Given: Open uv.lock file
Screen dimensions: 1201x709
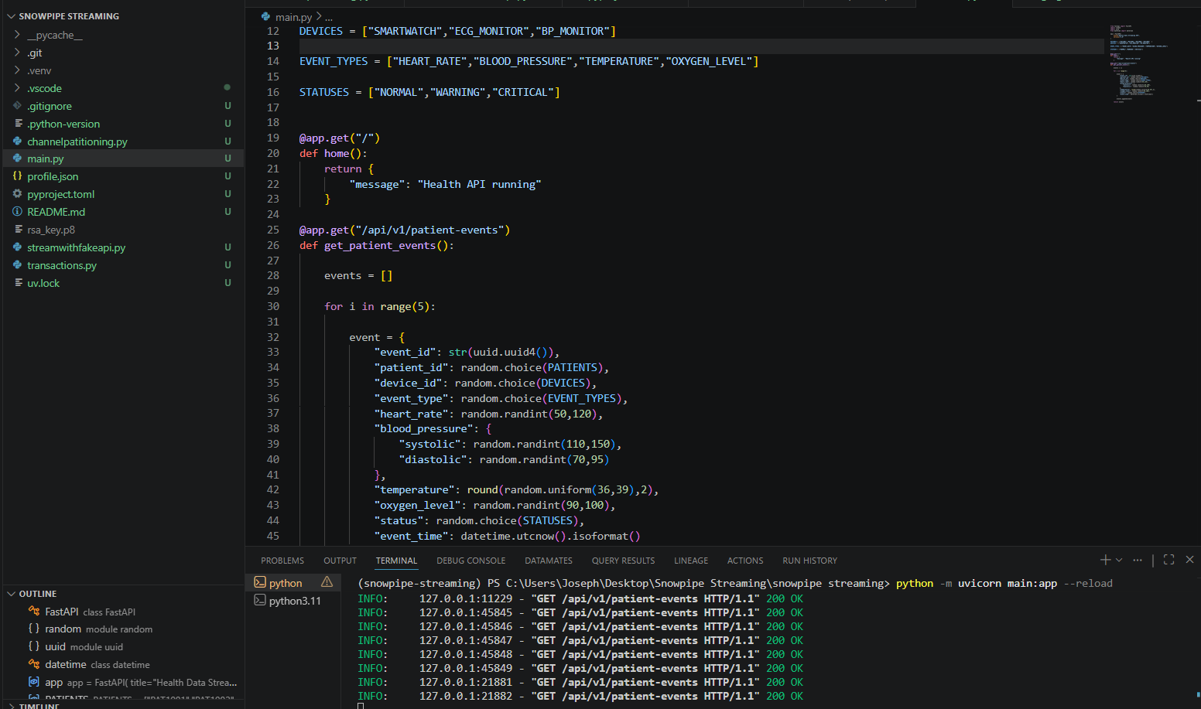Looking at the screenshot, I should pos(43,283).
